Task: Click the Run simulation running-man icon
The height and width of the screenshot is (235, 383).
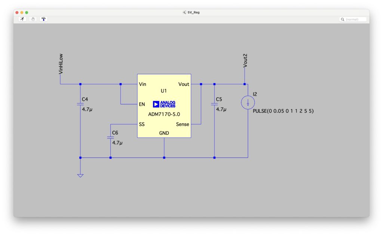Action: click(x=22, y=19)
